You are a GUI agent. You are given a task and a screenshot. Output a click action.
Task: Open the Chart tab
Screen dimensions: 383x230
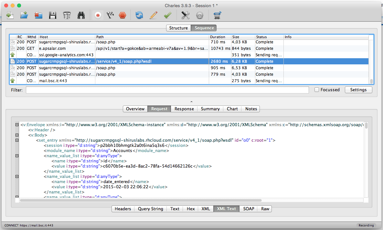click(x=232, y=109)
